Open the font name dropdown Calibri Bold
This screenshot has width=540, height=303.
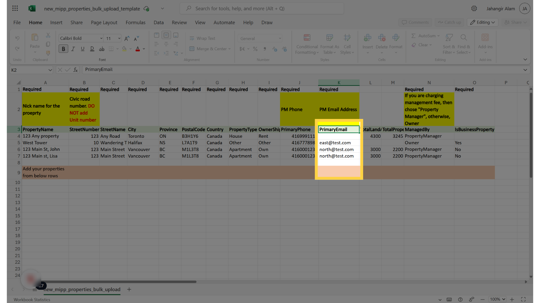click(101, 38)
